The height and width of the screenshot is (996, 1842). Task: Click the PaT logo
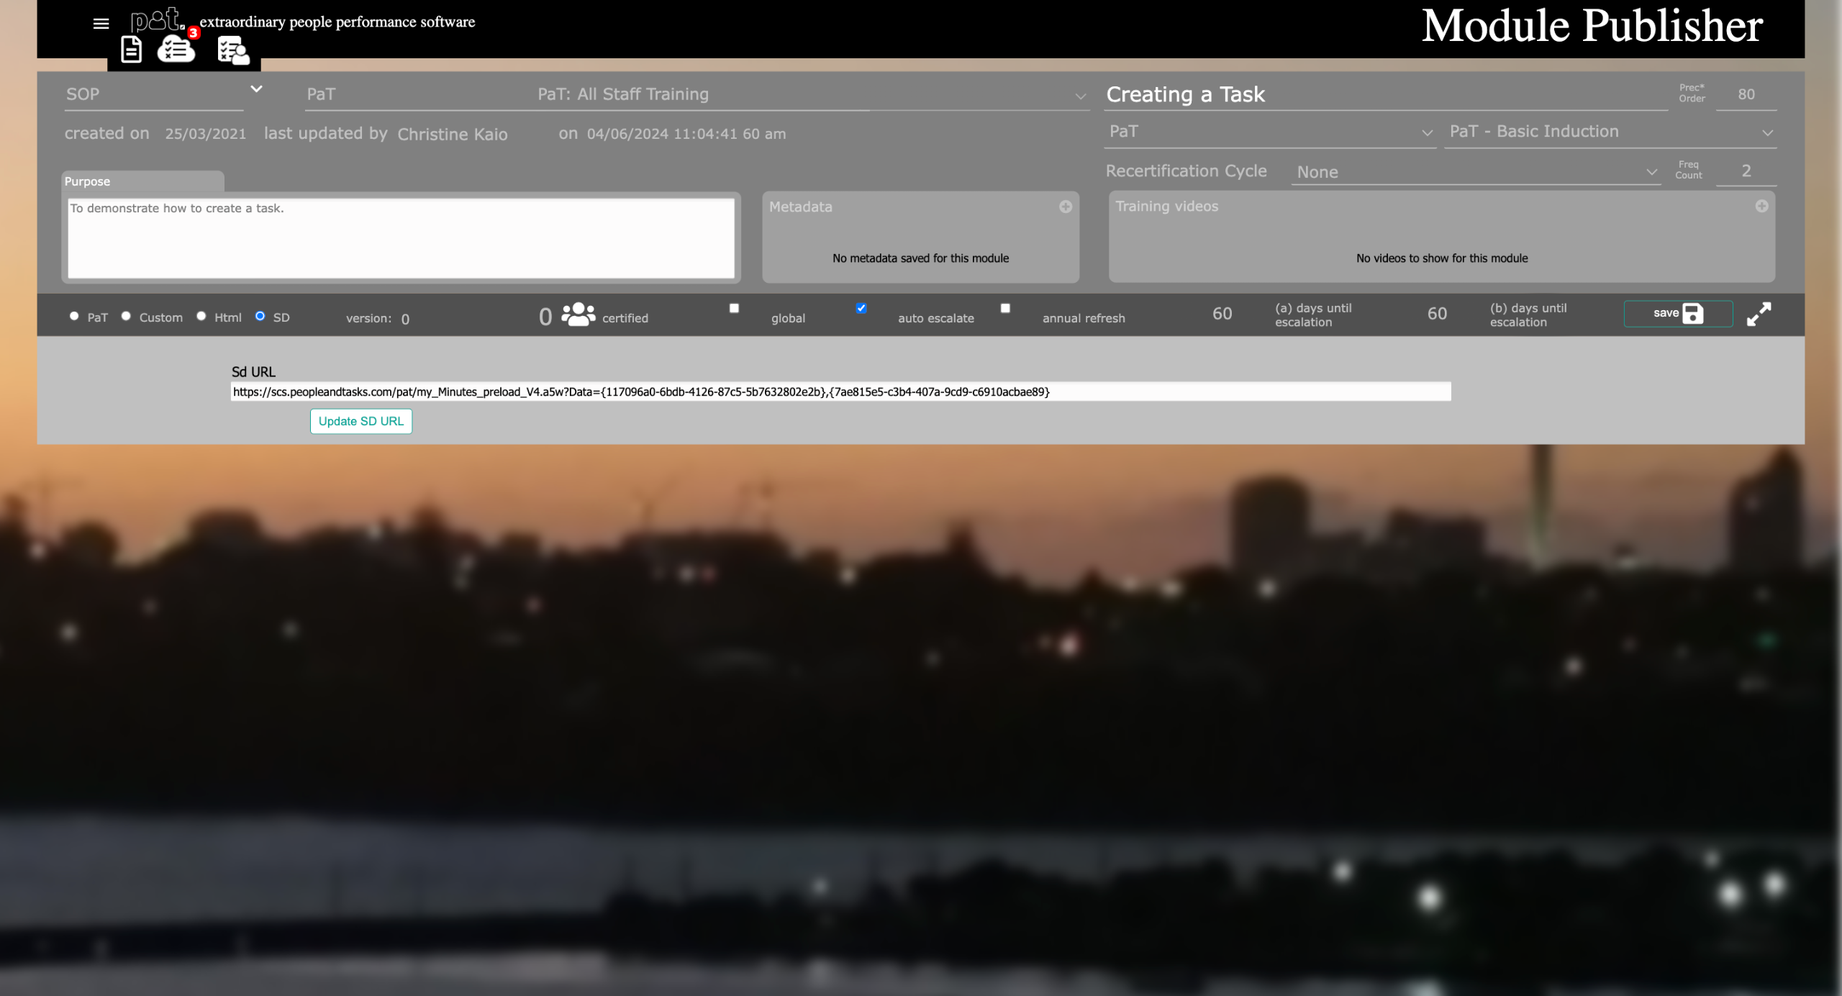click(157, 19)
